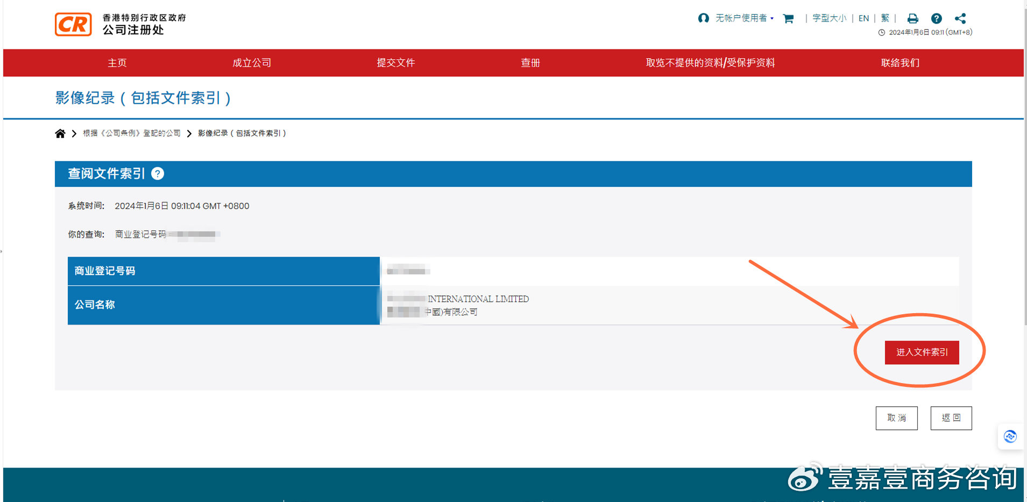Click the 商业登记号码 row header
Screen dimensions: 1027x502
pyautogui.click(x=224, y=271)
